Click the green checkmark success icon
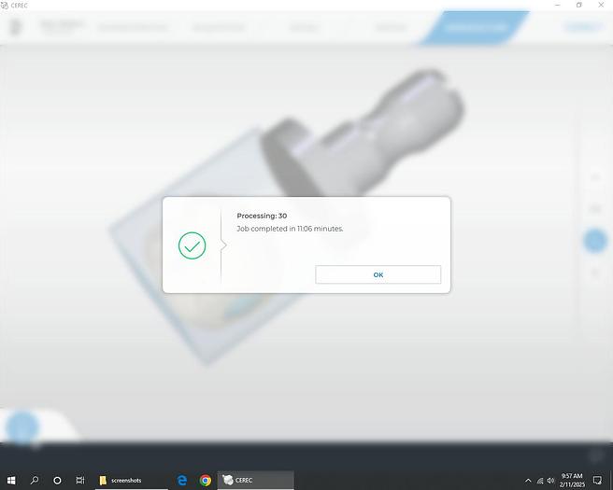Screen dimensions: 613x490 click(x=192, y=245)
